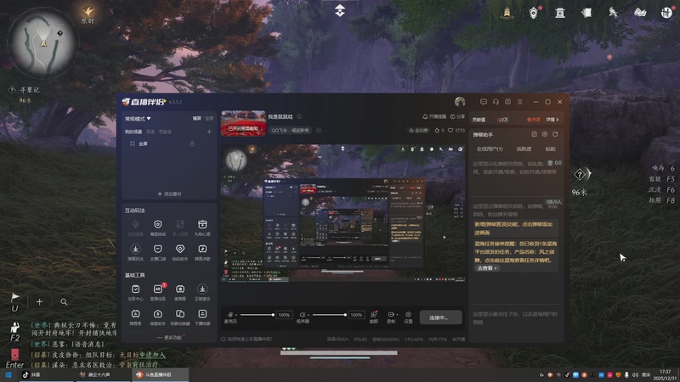This screenshot has width=680, height=382.
Task: Open the 读弹幕 tool
Action: [180, 292]
